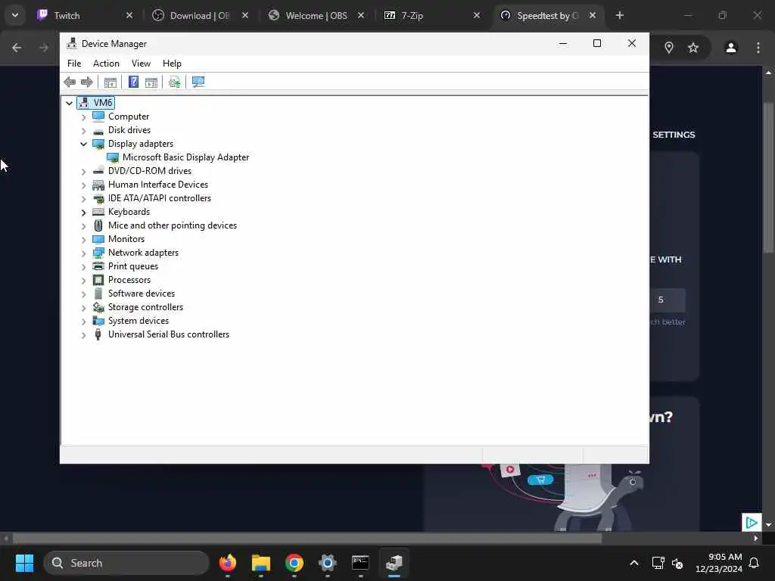This screenshot has height=581, width=775.
Task: Expand the System devices category
Action: (x=83, y=322)
